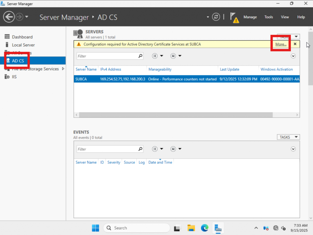Click the Windows Start button

(95, 228)
